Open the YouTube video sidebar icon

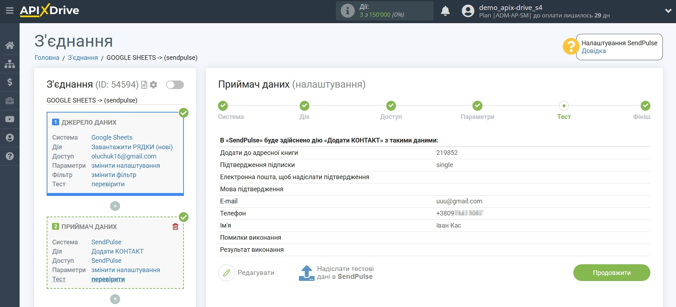point(10,119)
